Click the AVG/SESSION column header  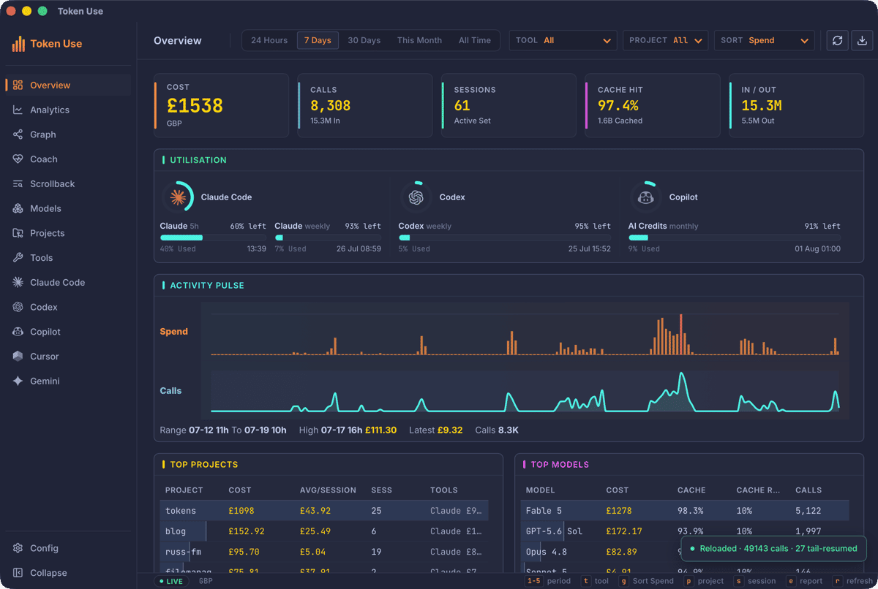[328, 490]
